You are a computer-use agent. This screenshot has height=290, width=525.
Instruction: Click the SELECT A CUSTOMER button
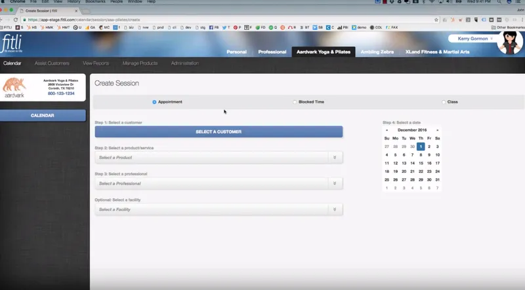click(x=219, y=132)
